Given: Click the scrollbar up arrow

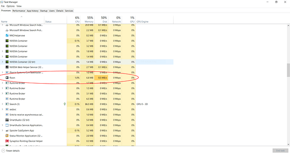Looking at the screenshot, I should (x=288, y=26).
